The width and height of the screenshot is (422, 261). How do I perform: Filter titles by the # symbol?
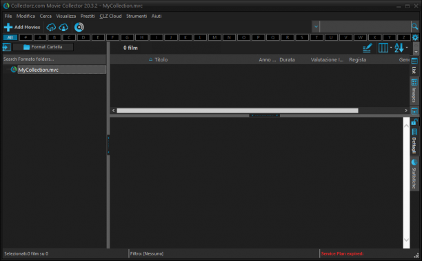(26, 37)
